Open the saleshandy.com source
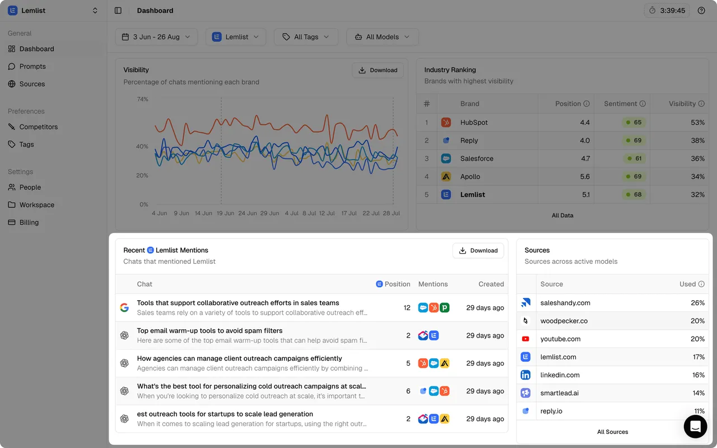The height and width of the screenshot is (448, 717). coord(565,303)
